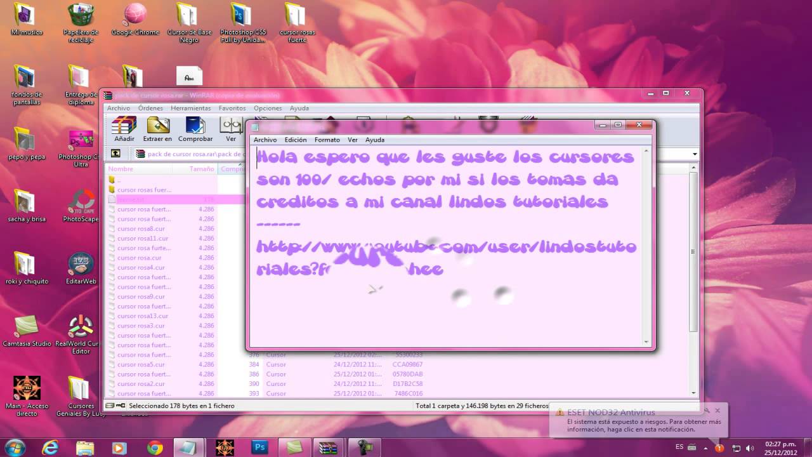Sort by the Nombre column header
Screen dimensions: 812x457
pyautogui.click(x=138, y=169)
